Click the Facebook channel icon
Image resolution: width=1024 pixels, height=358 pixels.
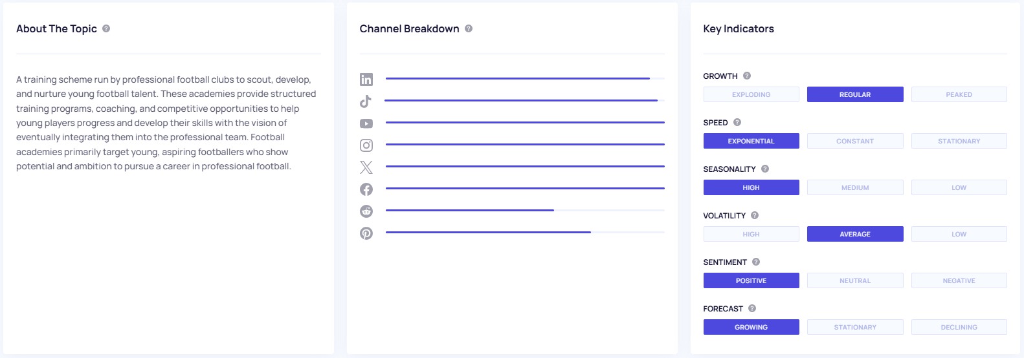click(x=366, y=189)
